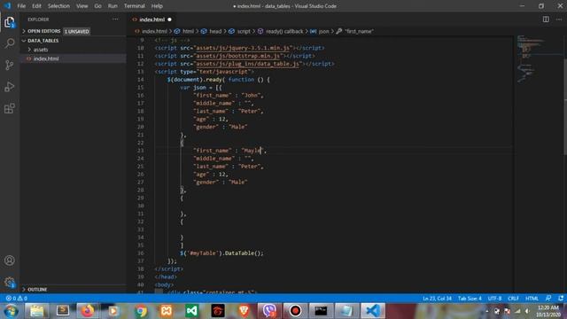
Task: Click the 1 UNSAVED badge
Action: 77,32
